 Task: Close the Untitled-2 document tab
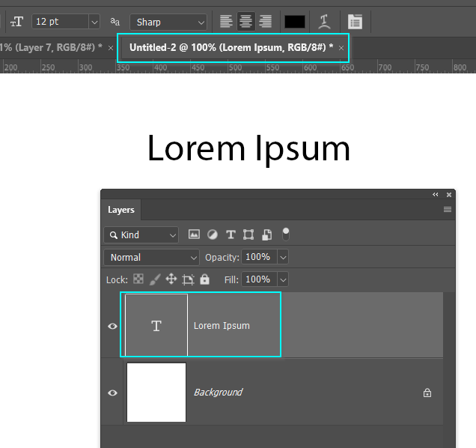tap(341, 48)
